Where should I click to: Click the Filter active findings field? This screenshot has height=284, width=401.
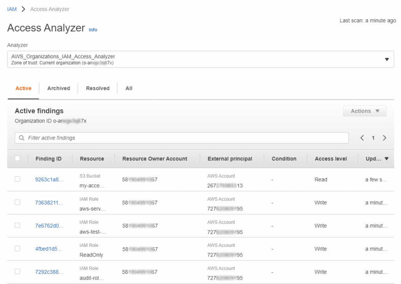[182, 138]
